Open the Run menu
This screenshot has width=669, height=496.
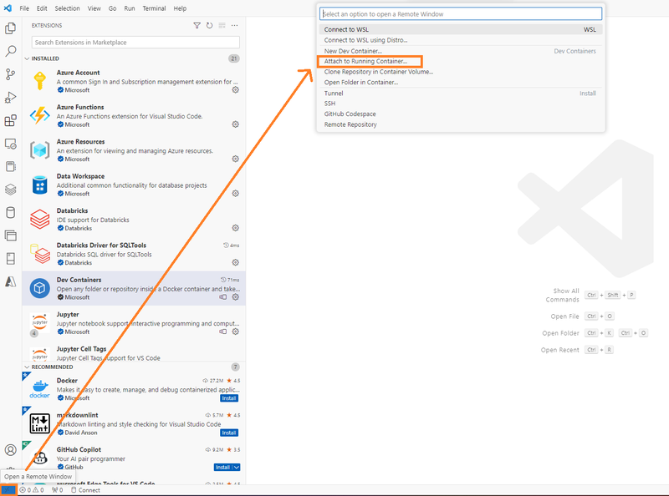point(130,8)
